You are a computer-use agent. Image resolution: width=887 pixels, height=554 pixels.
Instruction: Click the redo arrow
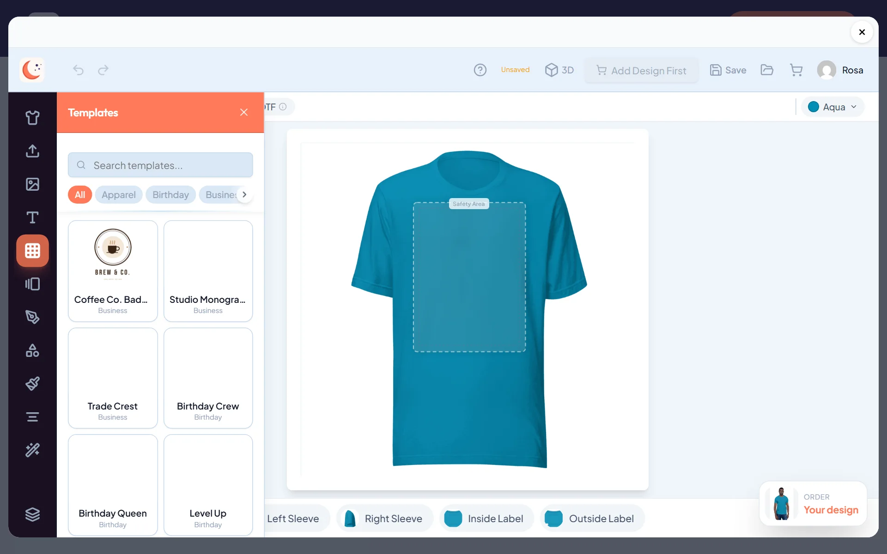(103, 70)
